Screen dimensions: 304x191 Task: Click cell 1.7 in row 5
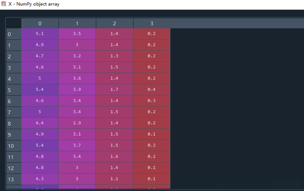(114, 90)
